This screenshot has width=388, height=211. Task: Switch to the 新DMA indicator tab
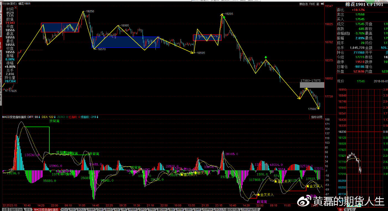coord(163,209)
